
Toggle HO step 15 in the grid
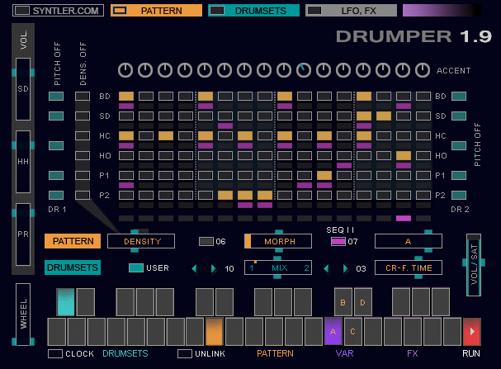(404, 155)
